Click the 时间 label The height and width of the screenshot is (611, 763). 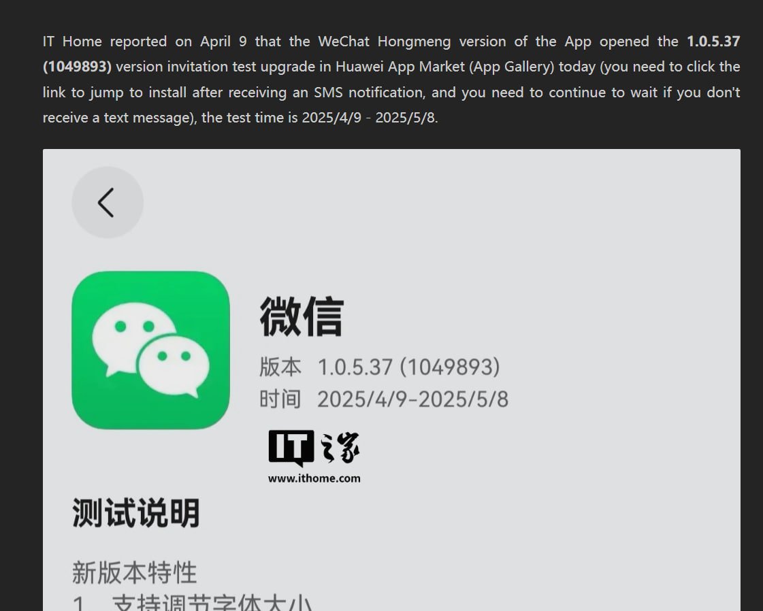click(280, 399)
